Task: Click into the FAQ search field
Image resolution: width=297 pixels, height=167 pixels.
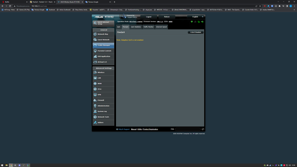Action: 188,129
